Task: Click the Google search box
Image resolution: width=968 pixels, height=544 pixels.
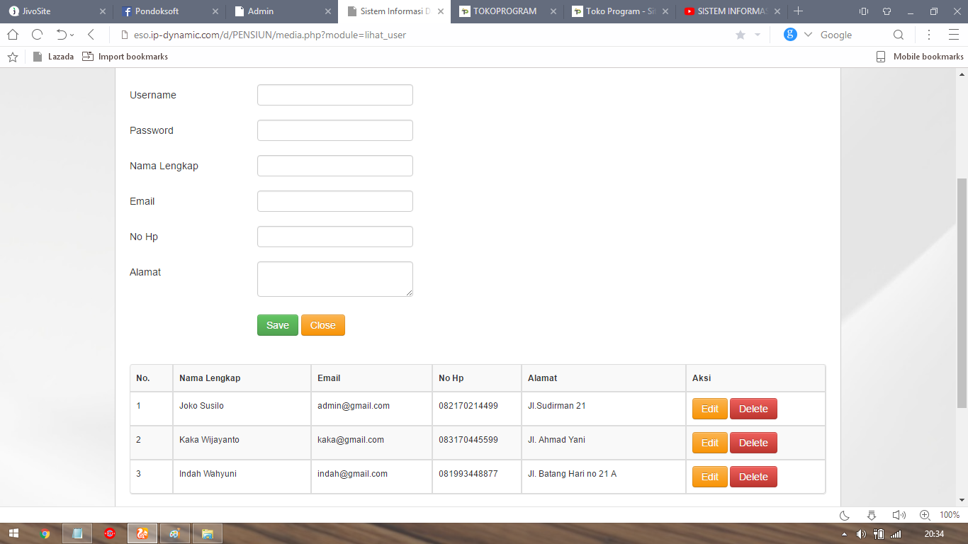Action: (x=854, y=35)
